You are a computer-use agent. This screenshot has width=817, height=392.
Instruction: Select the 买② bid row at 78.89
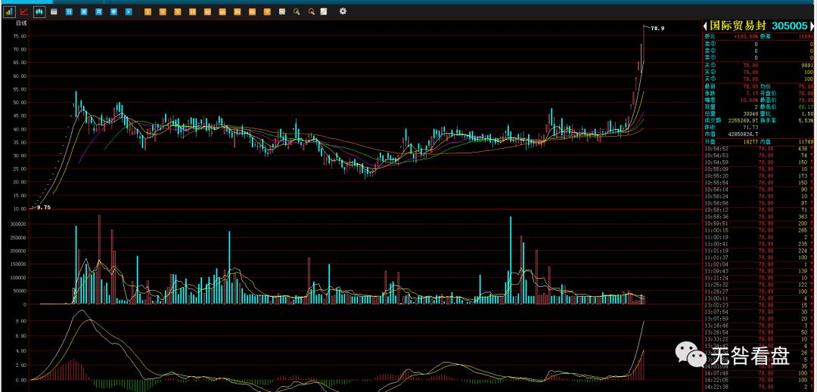click(x=758, y=72)
